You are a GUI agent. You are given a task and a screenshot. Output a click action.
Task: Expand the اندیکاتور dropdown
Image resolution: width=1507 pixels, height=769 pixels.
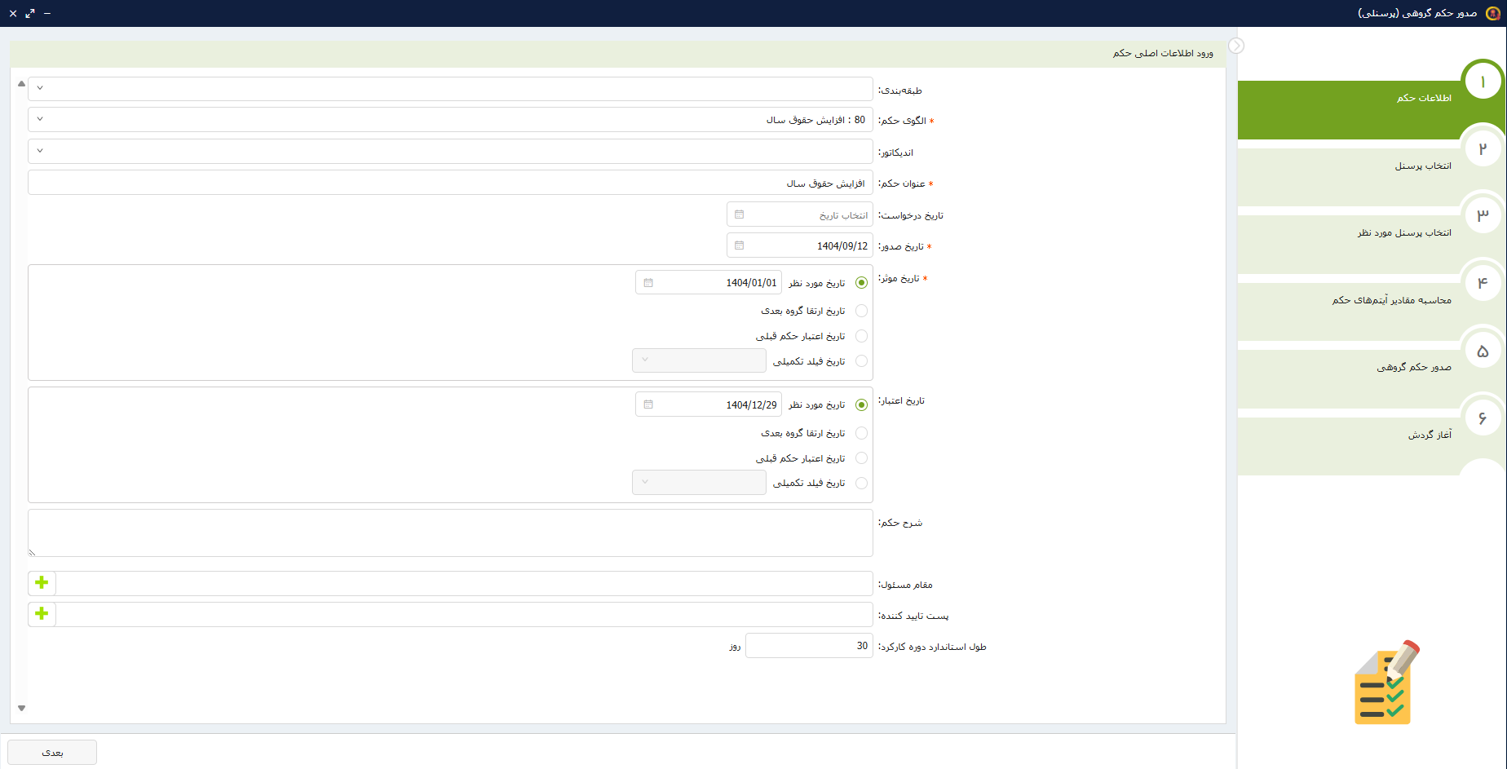click(x=40, y=151)
